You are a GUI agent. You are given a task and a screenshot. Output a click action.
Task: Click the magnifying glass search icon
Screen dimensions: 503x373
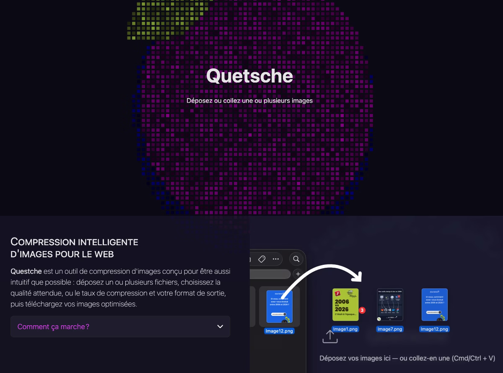296,259
